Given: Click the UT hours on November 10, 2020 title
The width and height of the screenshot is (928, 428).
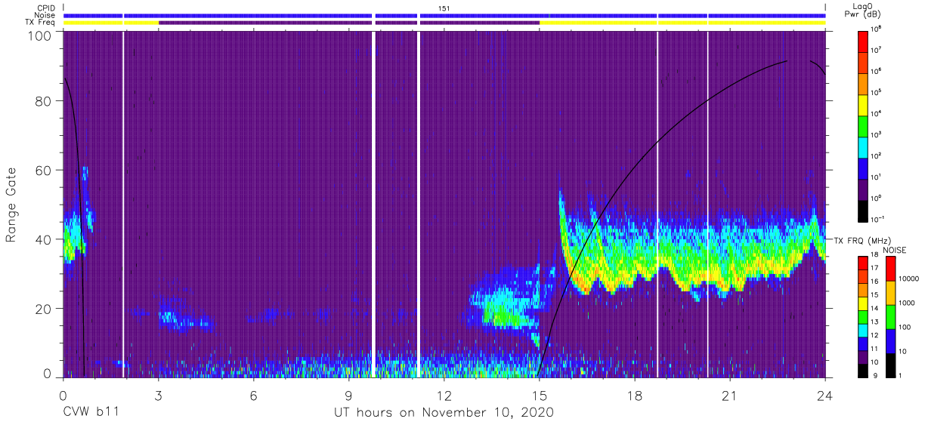Looking at the screenshot, I should tap(444, 413).
